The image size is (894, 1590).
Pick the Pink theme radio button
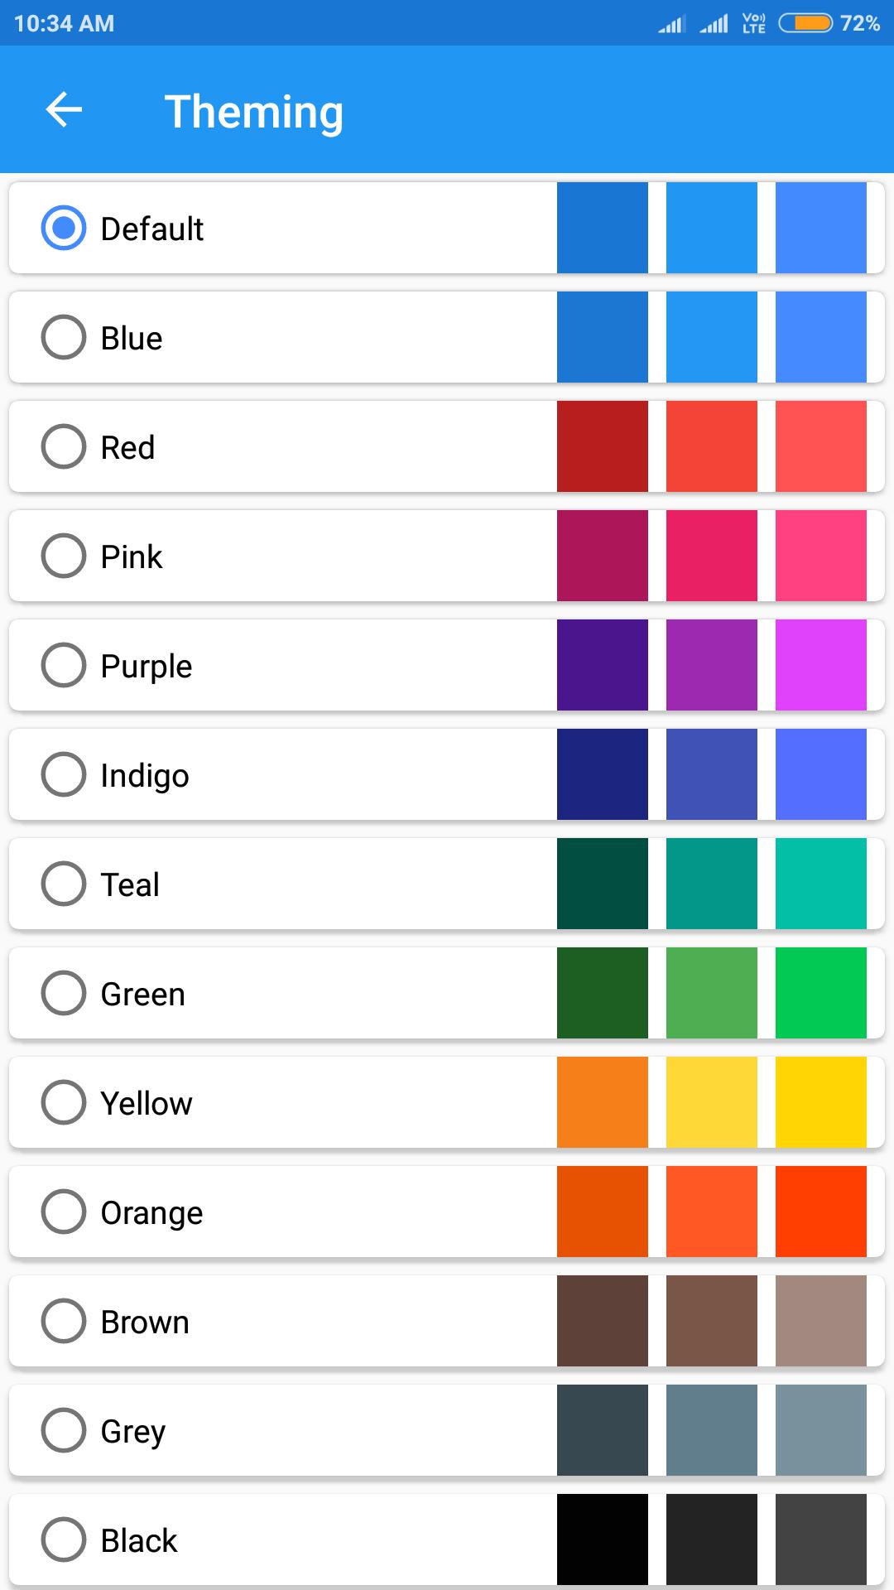(x=64, y=556)
